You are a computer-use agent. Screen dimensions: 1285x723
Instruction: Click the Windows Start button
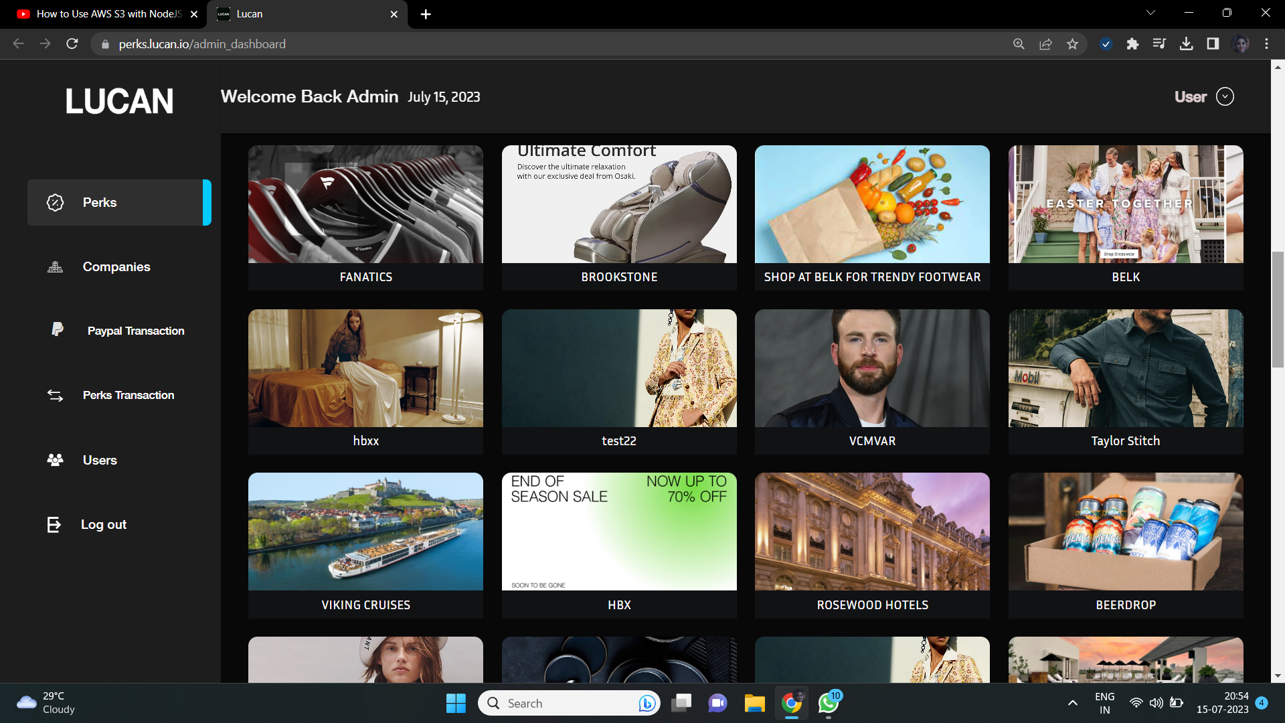[x=456, y=703]
